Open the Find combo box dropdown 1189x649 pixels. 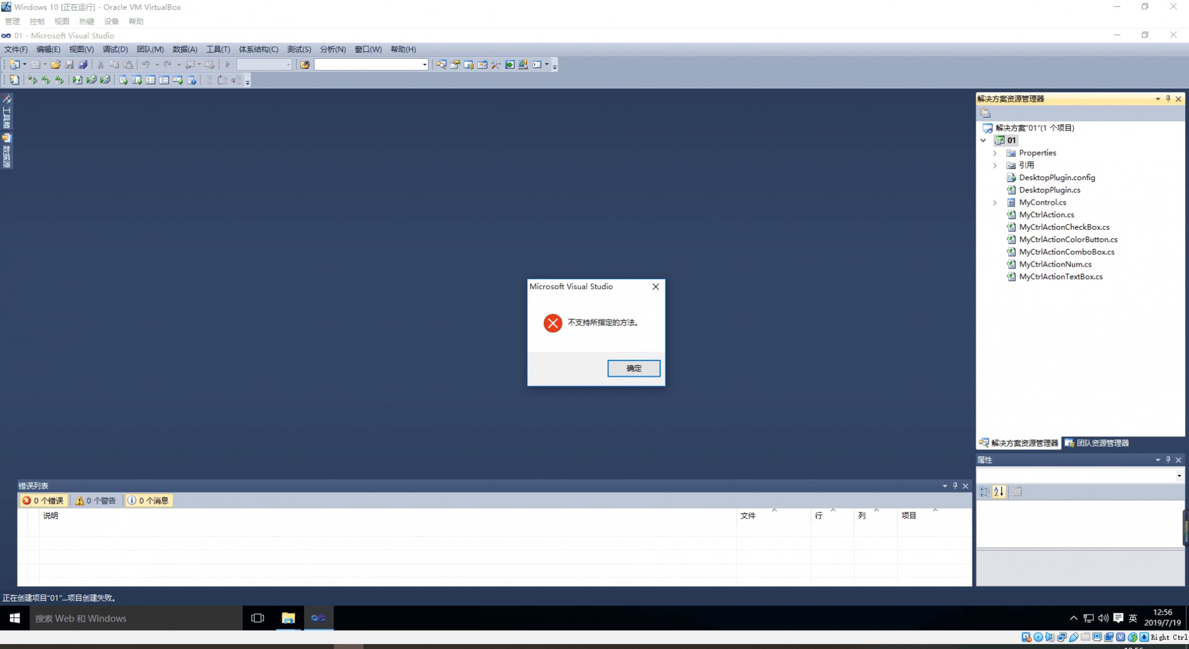[424, 64]
